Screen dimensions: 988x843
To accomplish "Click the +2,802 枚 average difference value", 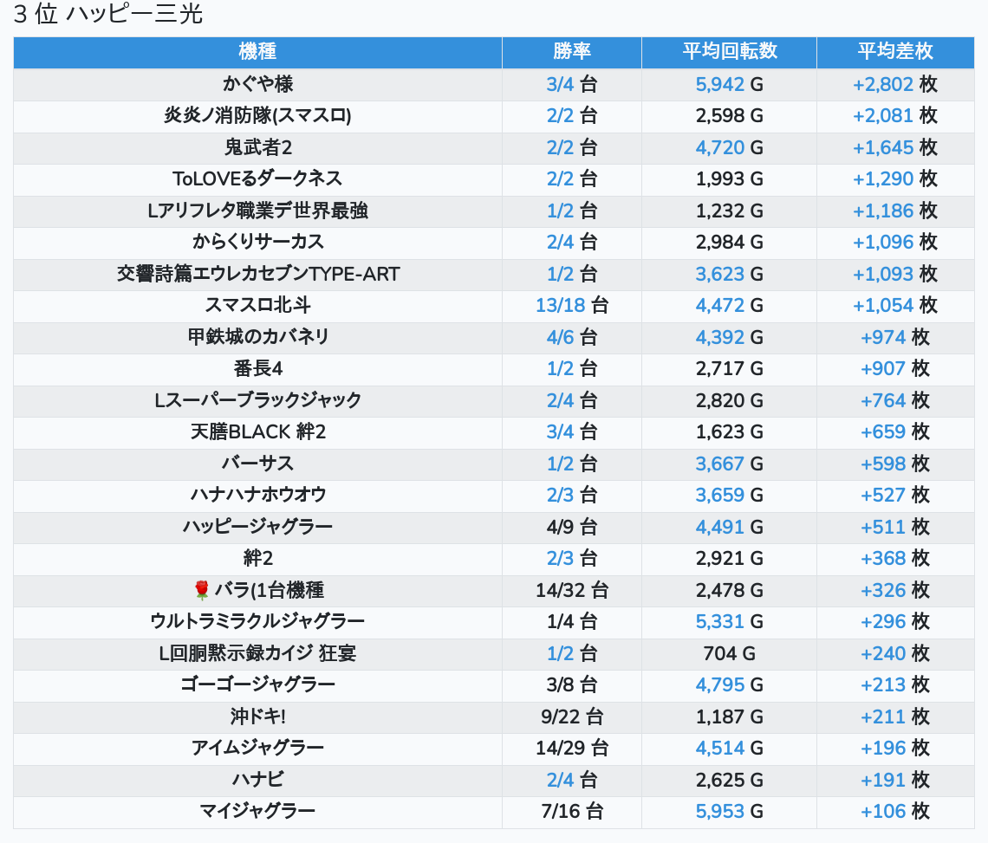I will pos(895,84).
